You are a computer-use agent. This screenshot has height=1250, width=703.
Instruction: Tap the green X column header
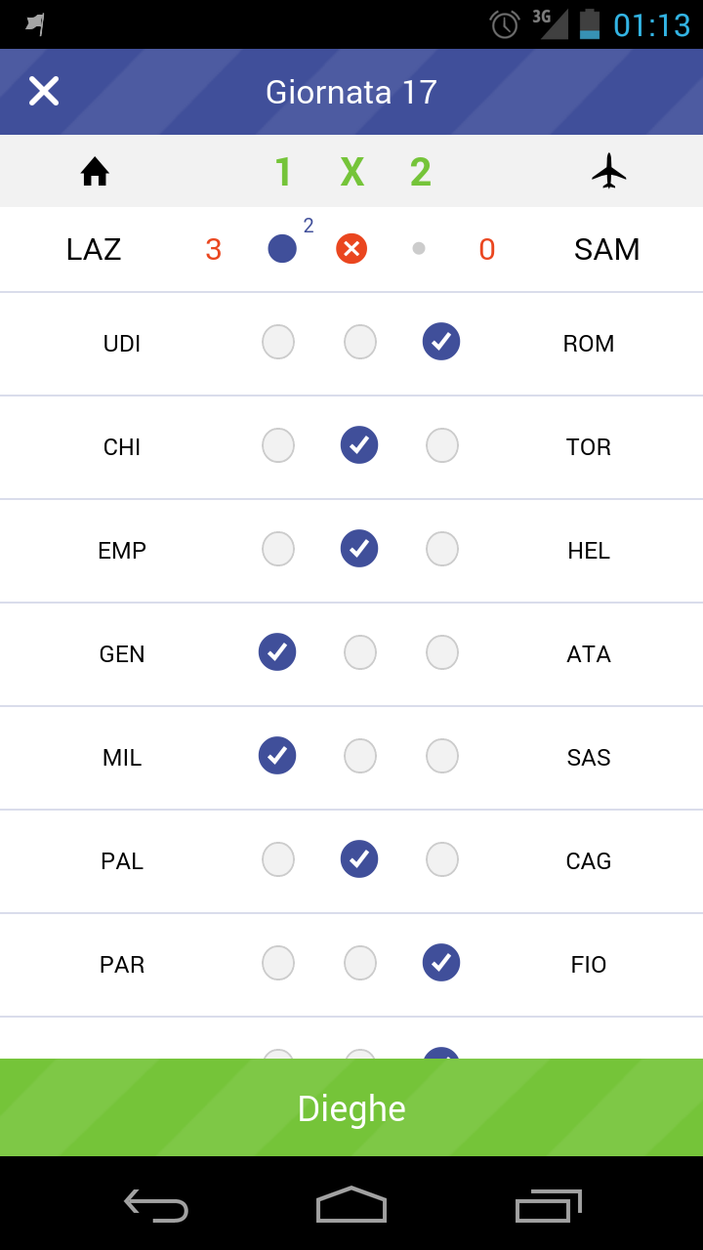pos(351,173)
